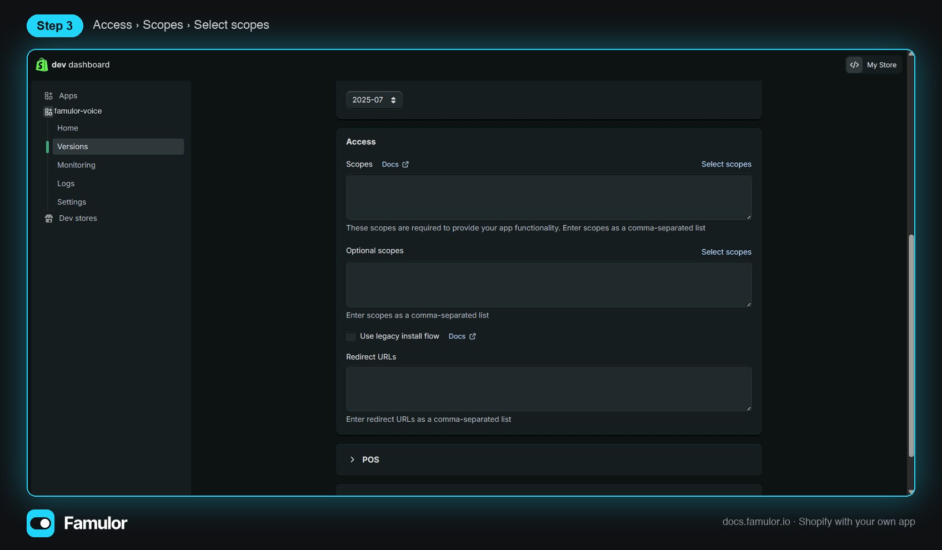The image size is (942, 550).
Task: Click the scrollbar up arrow
Action: 911,53
